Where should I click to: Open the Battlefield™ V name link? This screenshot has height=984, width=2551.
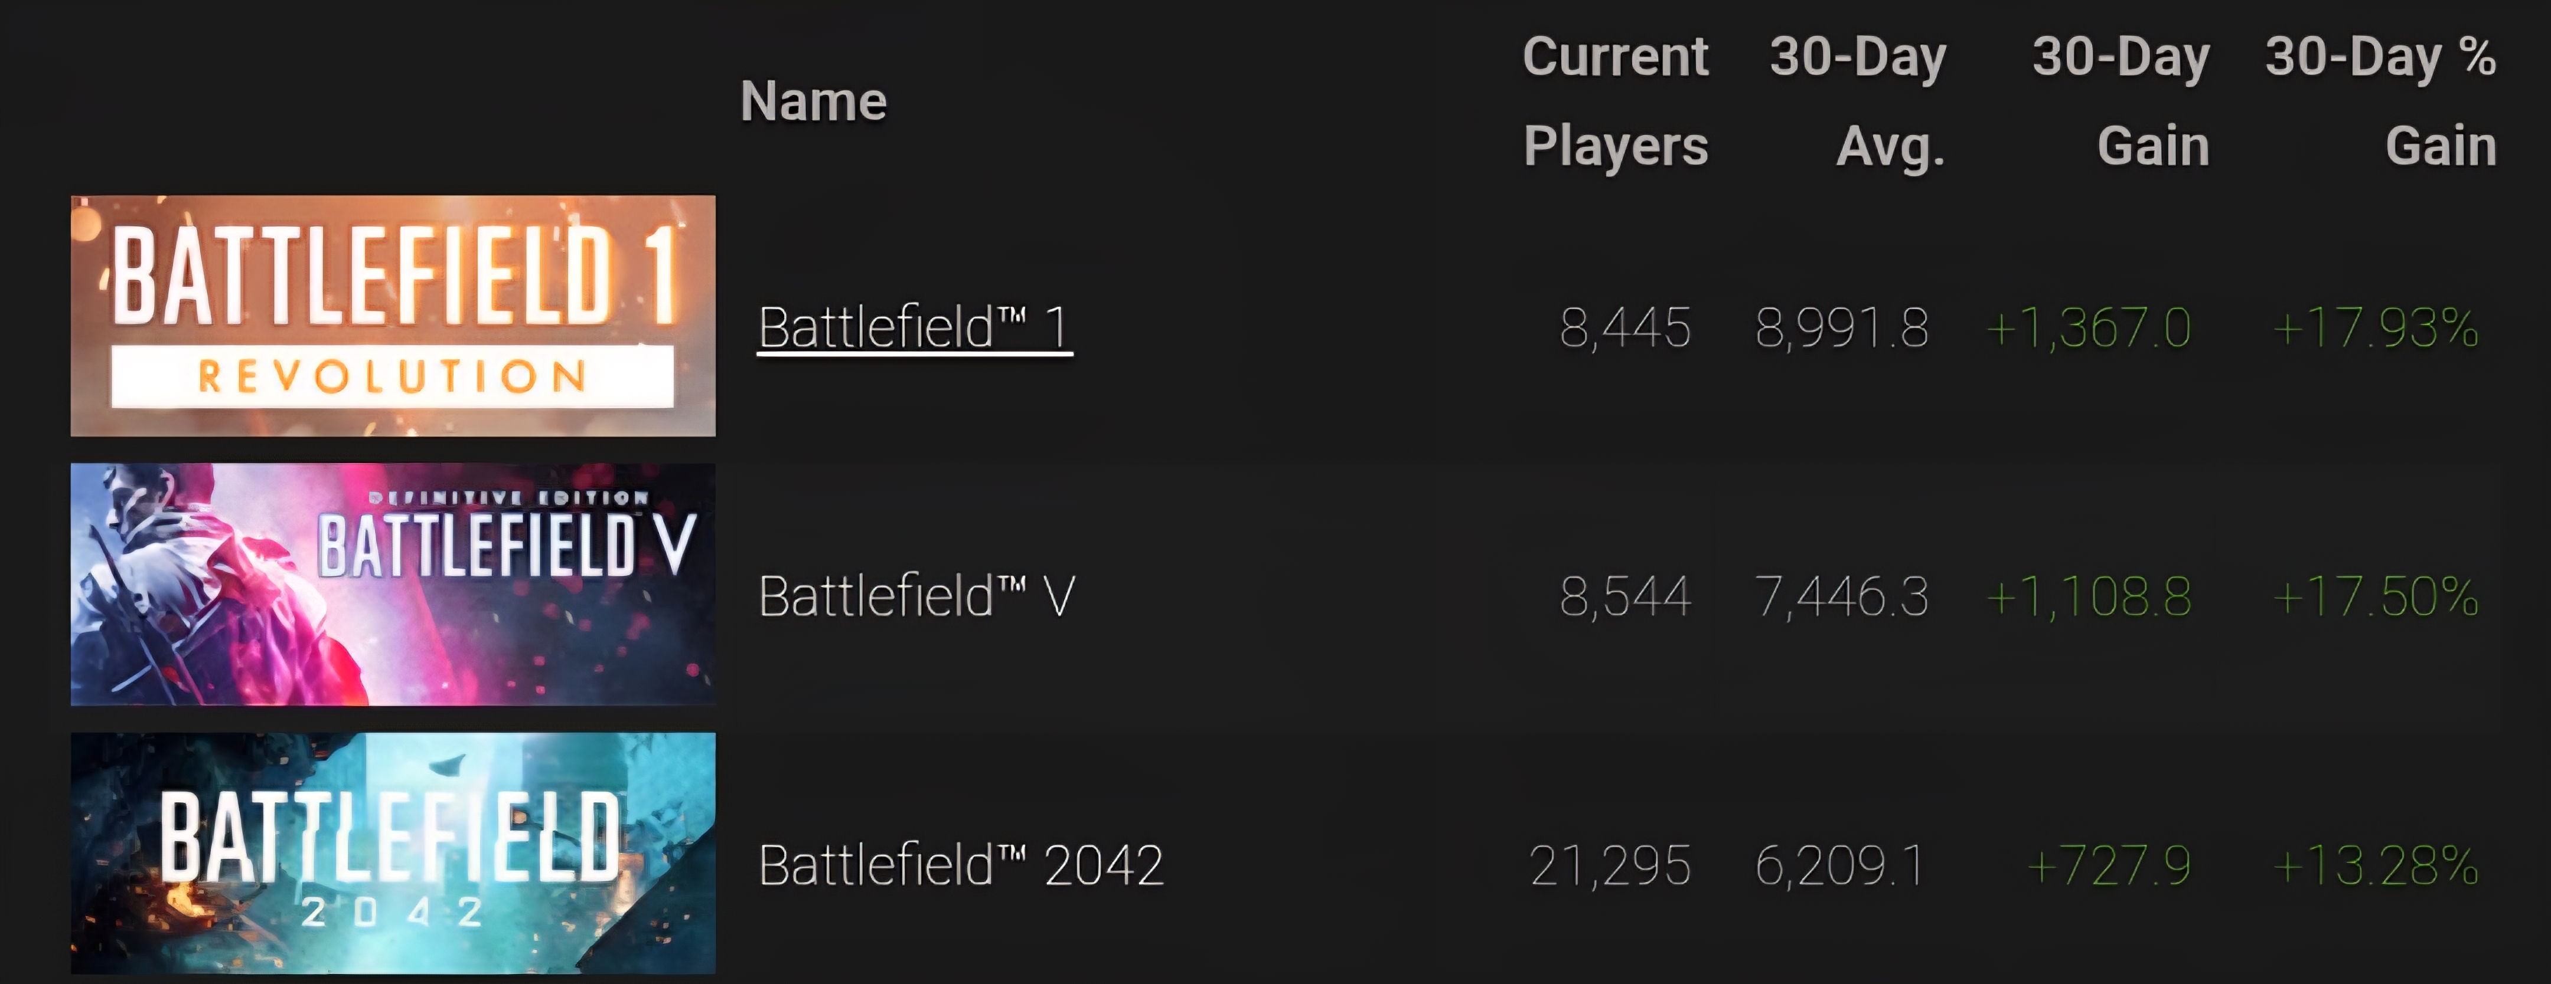pos(916,596)
